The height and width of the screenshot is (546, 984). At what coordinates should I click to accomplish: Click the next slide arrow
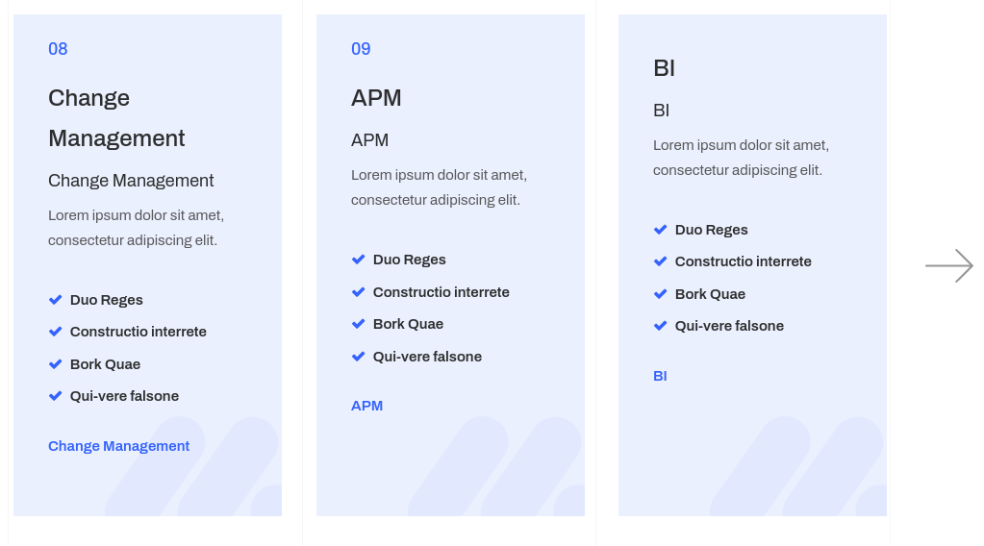(x=949, y=265)
